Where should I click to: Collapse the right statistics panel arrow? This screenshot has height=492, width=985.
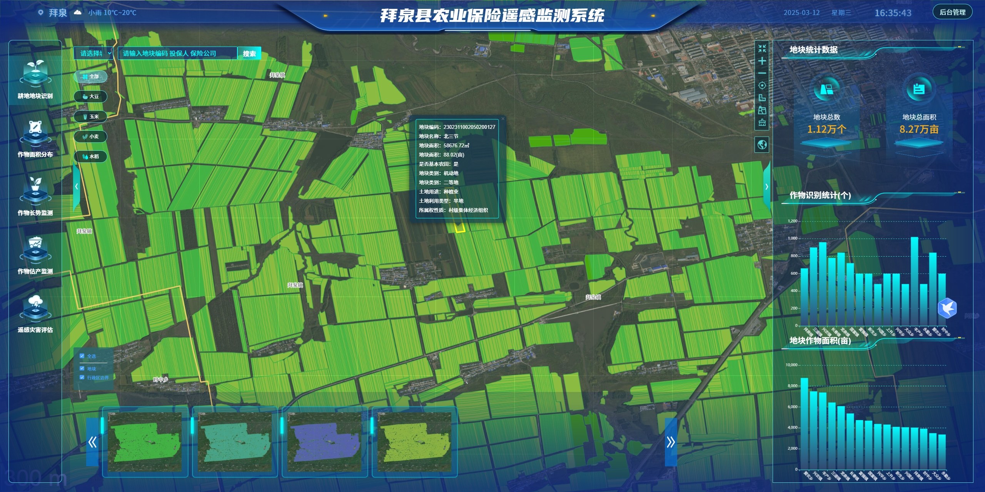coord(766,187)
